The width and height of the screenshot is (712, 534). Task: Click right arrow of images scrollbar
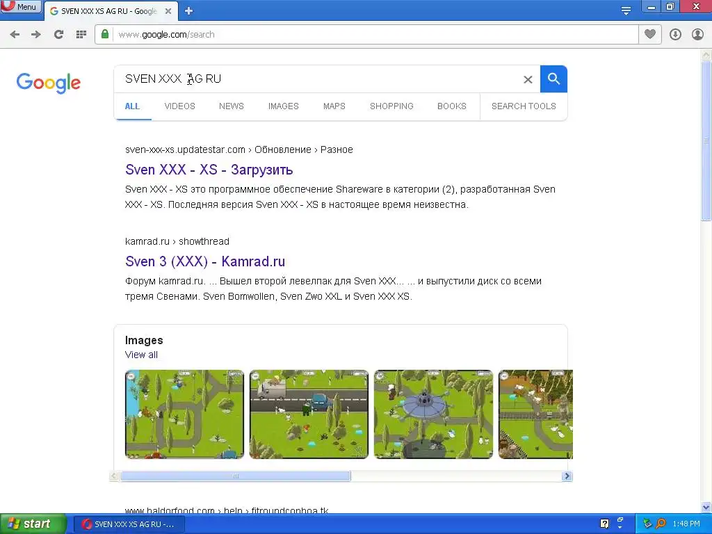click(x=567, y=476)
